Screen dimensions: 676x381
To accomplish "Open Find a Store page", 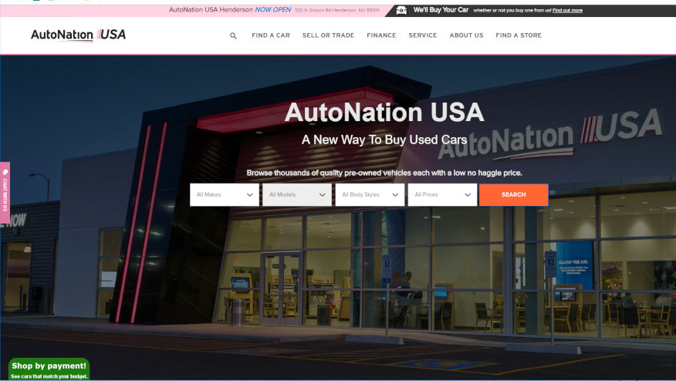I will pyautogui.click(x=519, y=35).
